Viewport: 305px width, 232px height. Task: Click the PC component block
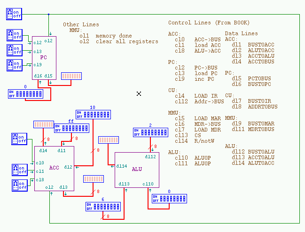[x=44, y=58]
